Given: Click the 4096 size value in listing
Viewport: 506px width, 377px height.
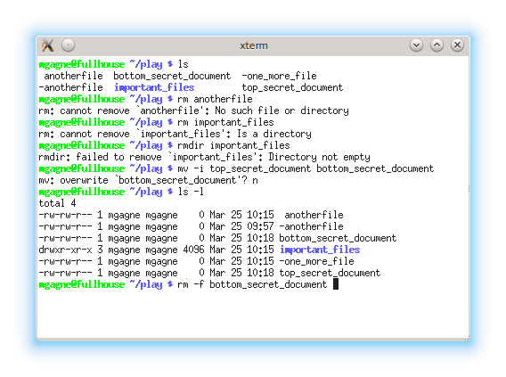Looking at the screenshot, I should coord(193,250).
